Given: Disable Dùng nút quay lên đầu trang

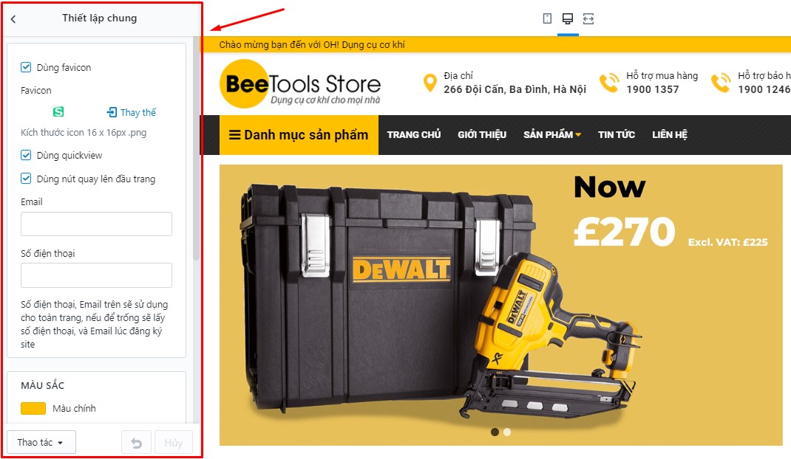Looking at the screenshot, I should tap(26, 179).
